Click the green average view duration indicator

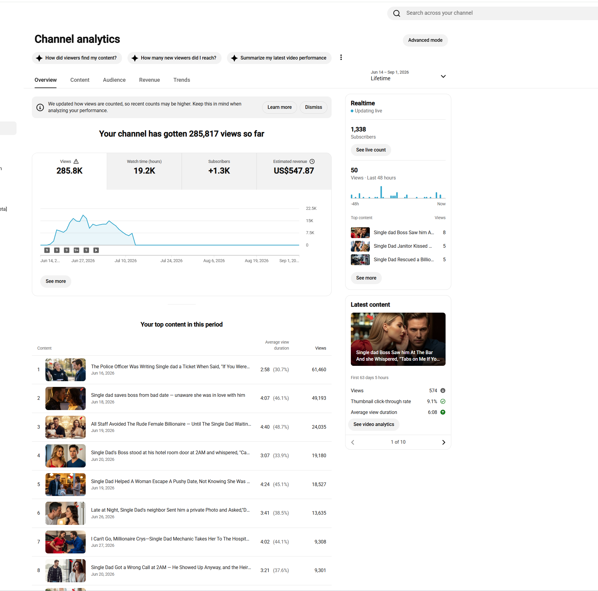[x=443, y=412]
